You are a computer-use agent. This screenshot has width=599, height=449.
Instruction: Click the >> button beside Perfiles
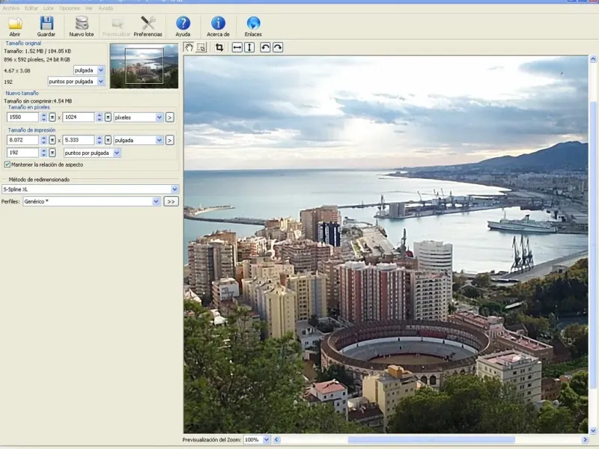171,201
